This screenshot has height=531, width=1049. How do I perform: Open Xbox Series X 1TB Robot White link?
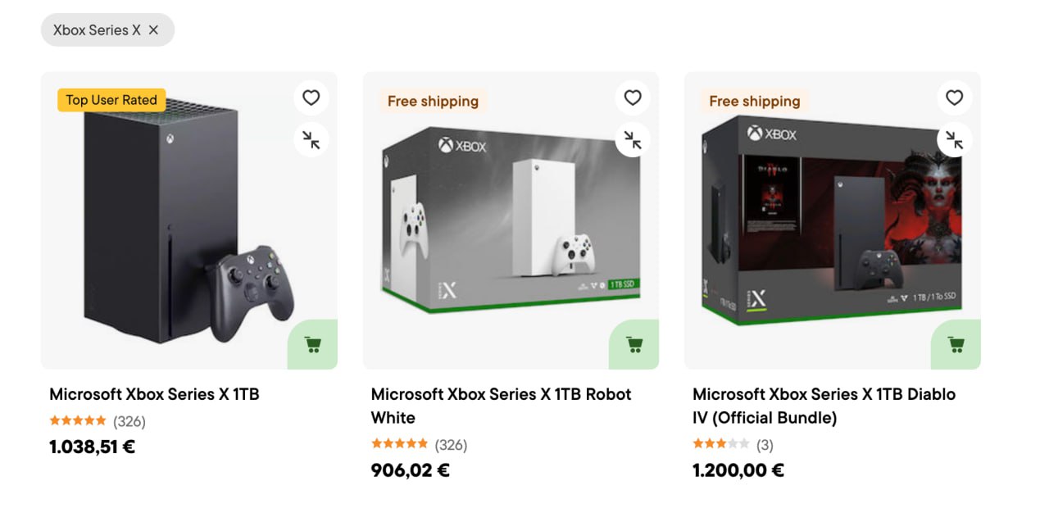click(501, 406)
